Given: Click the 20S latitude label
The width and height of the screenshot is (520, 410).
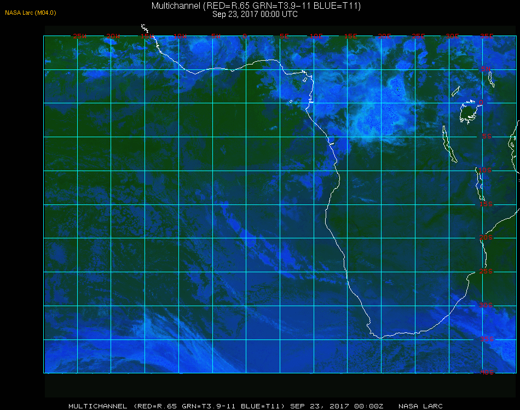Looking at the screenshot, I should pyautogui.click(x=486, y=237).
